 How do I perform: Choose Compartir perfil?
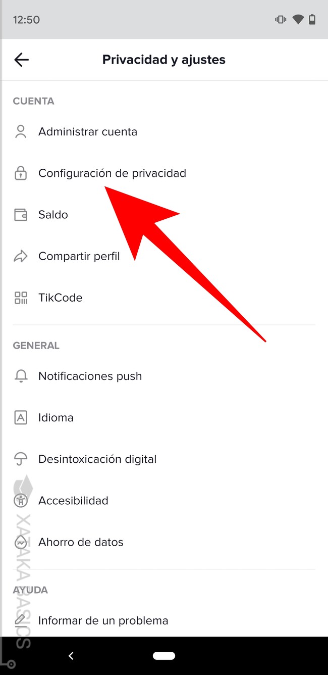coord(79,256)
